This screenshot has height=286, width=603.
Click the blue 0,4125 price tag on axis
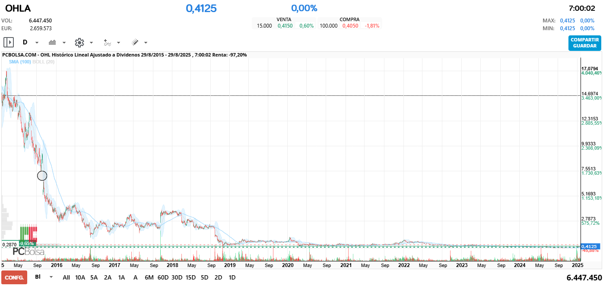[x=590, y=246]
